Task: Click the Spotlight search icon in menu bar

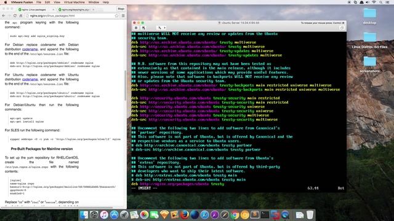Action: click(x=381, y=2)
